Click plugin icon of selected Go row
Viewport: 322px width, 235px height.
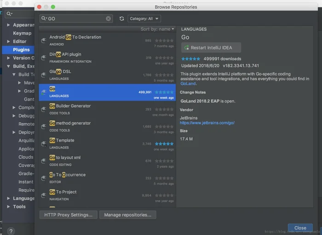click(x=44, y=92)
